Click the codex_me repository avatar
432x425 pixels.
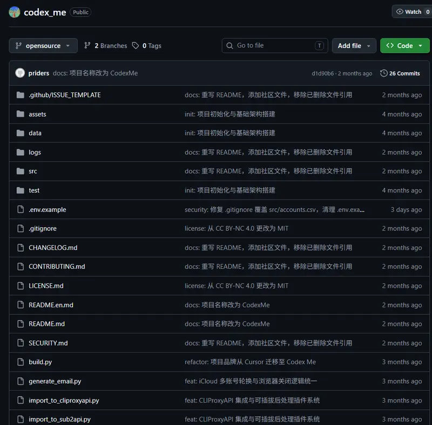(x=15, y=12)
